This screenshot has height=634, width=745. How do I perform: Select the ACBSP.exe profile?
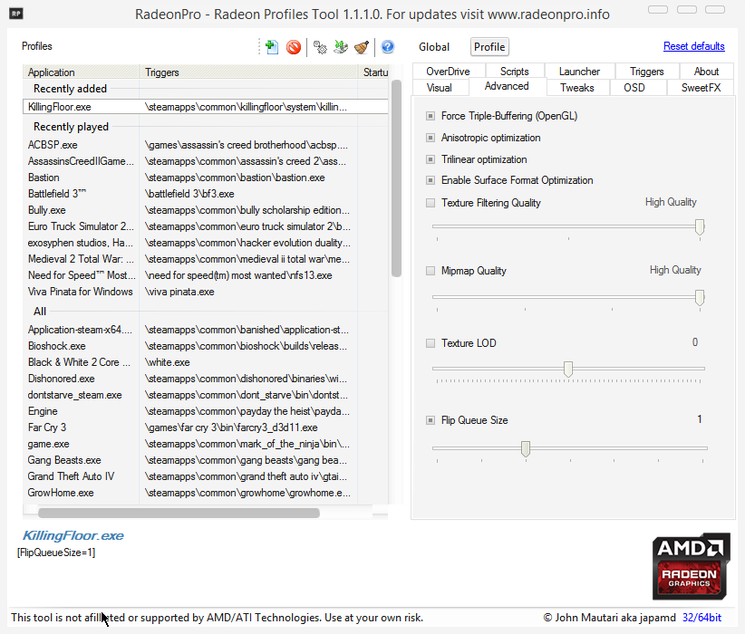205,145
